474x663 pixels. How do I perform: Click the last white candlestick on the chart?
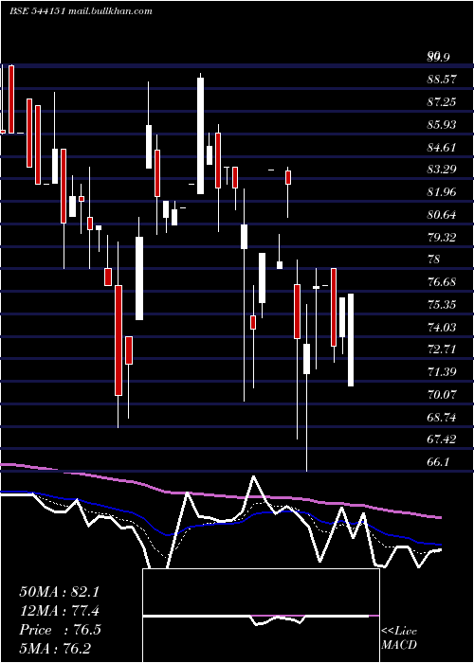[351, 340]
